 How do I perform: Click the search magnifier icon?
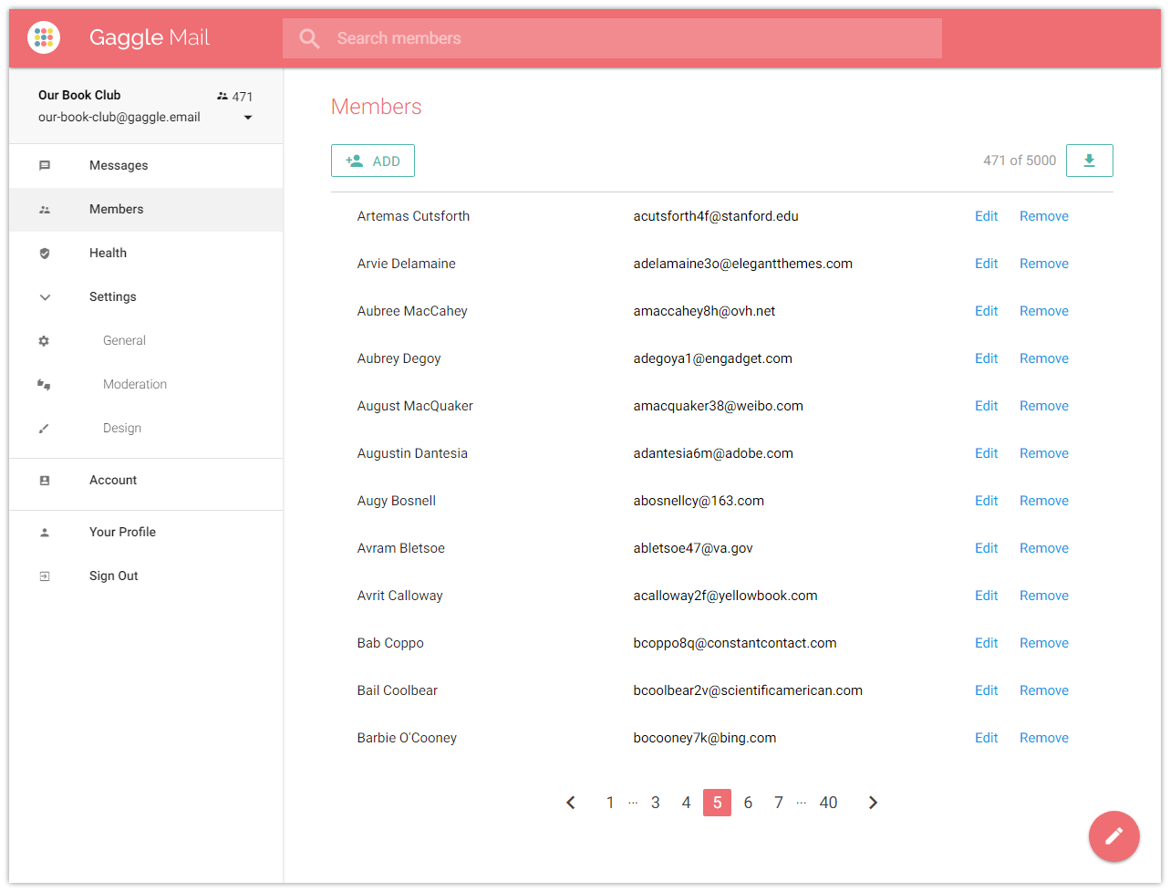coord(310,38)
